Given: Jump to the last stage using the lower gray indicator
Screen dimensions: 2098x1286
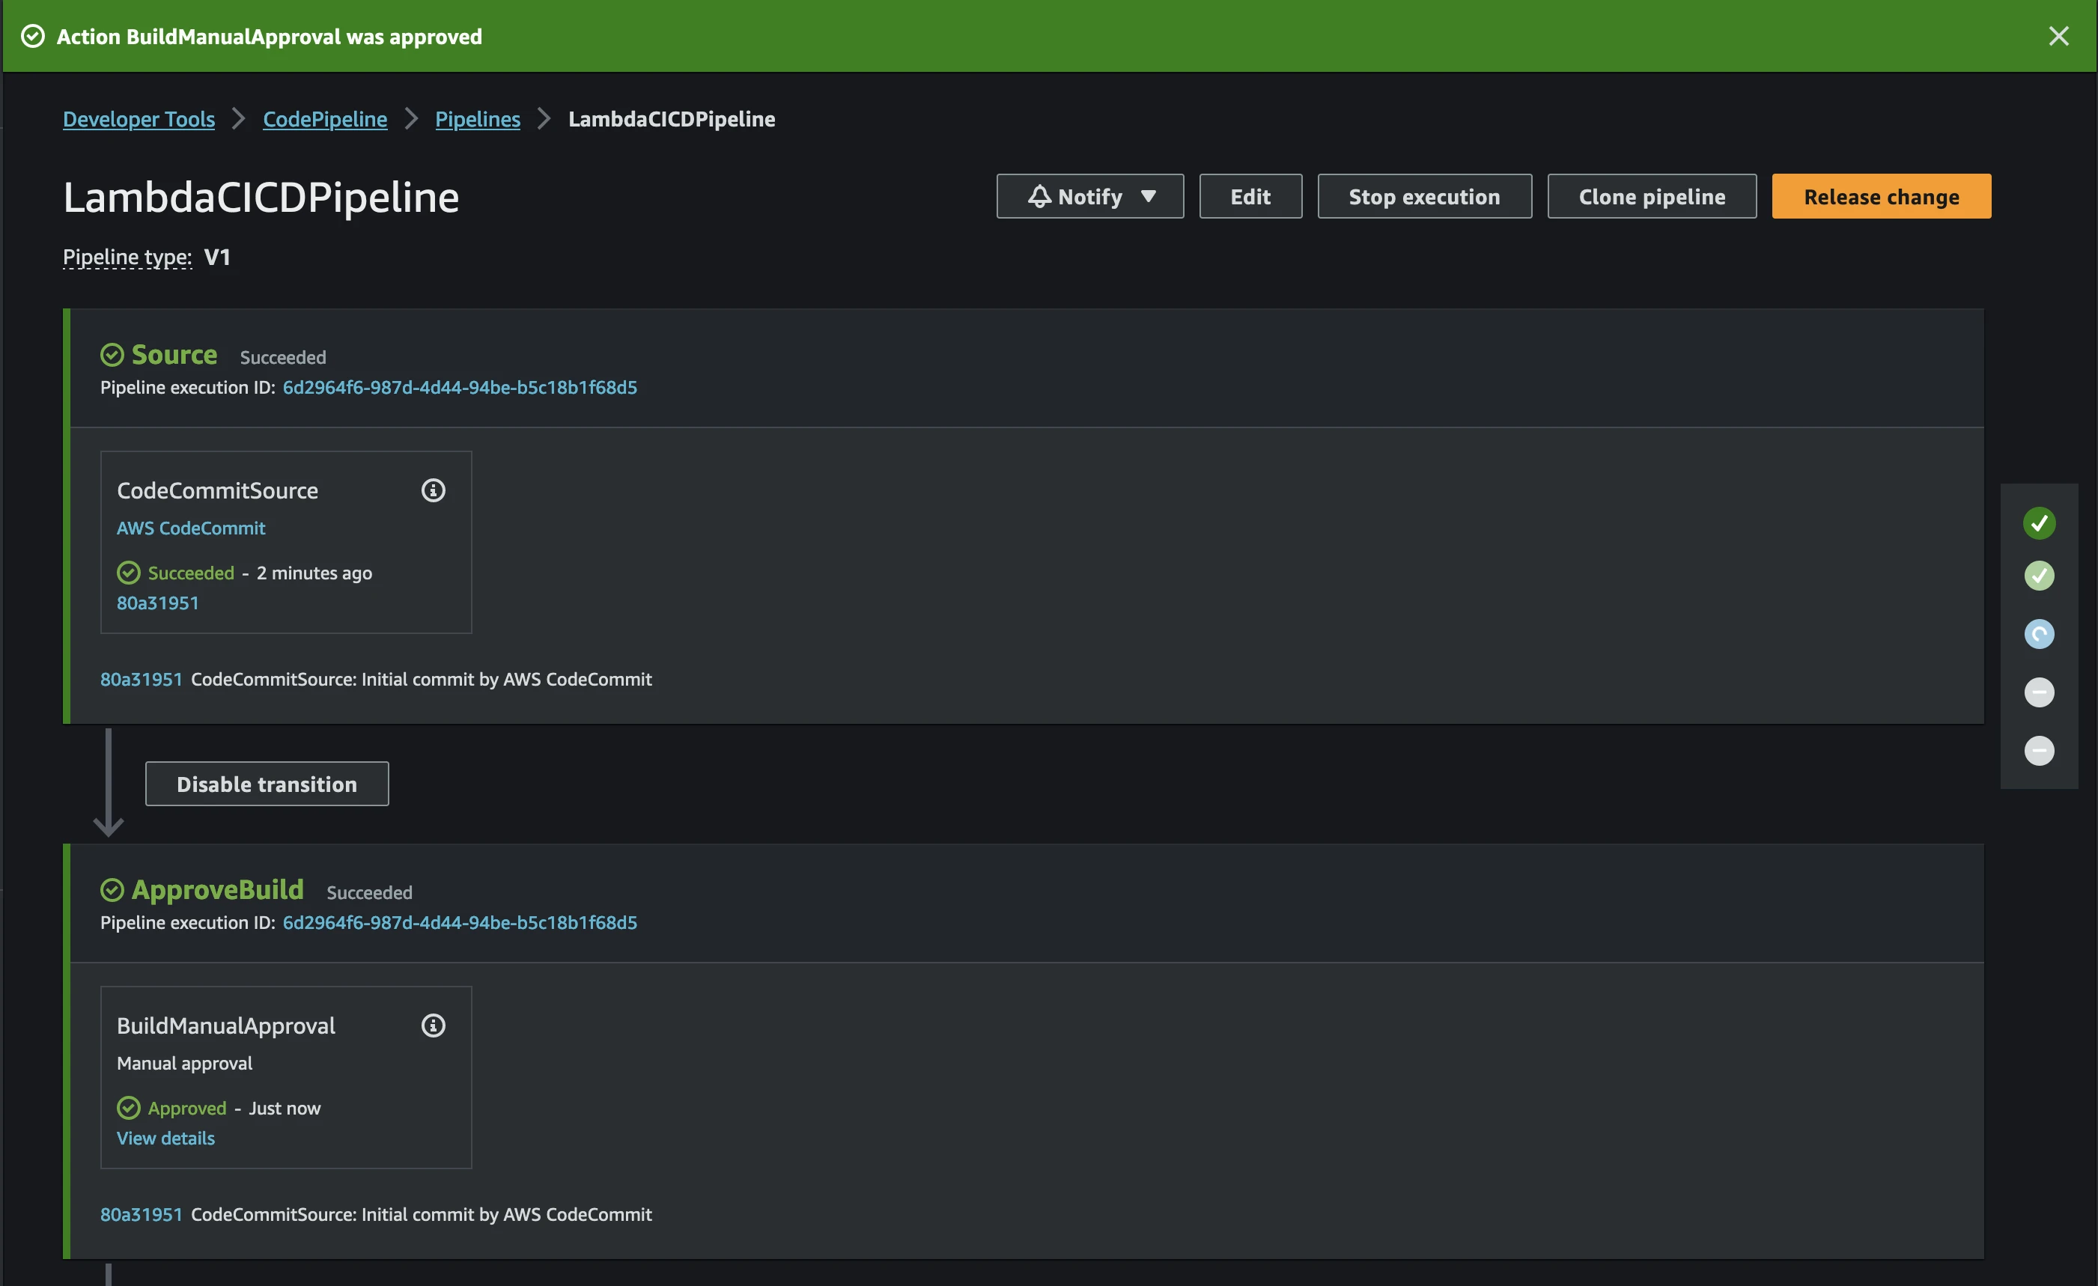Looking at the screenshot, I should (2040, 751).
